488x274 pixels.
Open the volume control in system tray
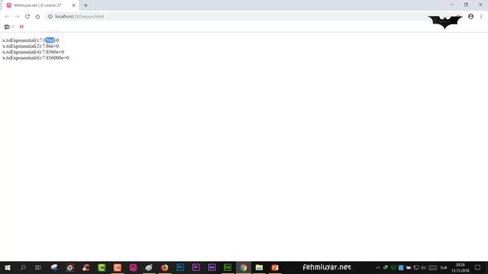click(423, 267)
